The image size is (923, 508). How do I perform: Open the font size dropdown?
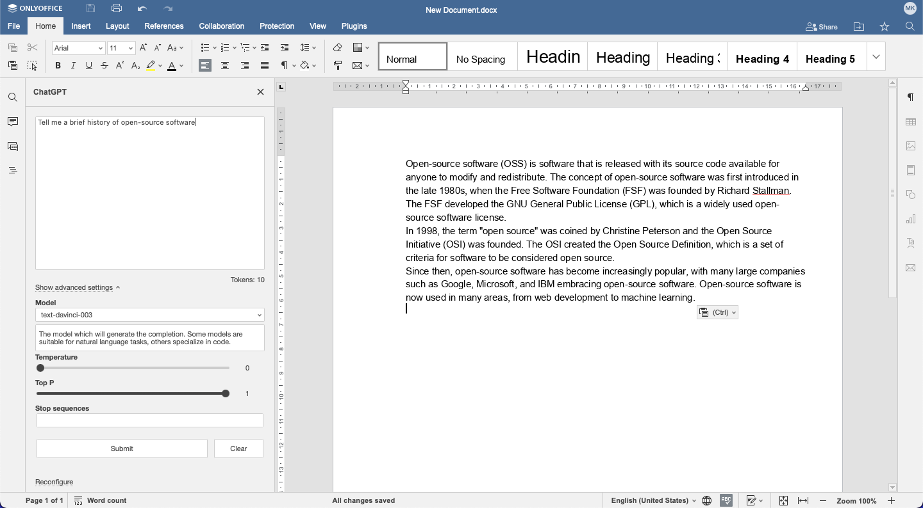tap(121, 47)
